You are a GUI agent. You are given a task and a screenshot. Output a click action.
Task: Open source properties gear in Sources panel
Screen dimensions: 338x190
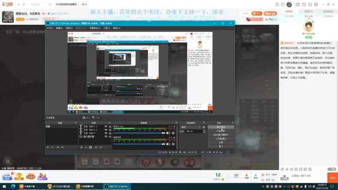pos(90,147)
